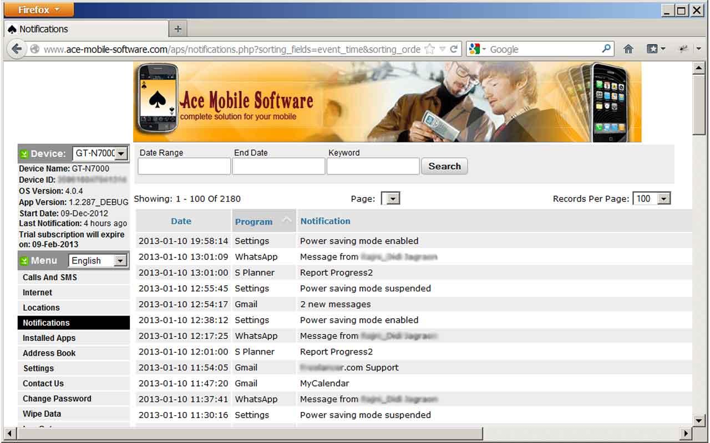Sort by the Program column header
This screenshot has width=710, height=443.
click(x=253, y=221)
